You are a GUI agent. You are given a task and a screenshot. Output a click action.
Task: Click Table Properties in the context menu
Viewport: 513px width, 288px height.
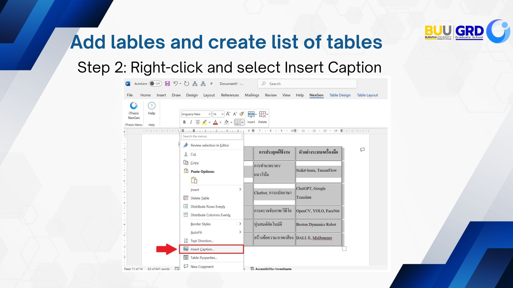click(x=204, y=258)
